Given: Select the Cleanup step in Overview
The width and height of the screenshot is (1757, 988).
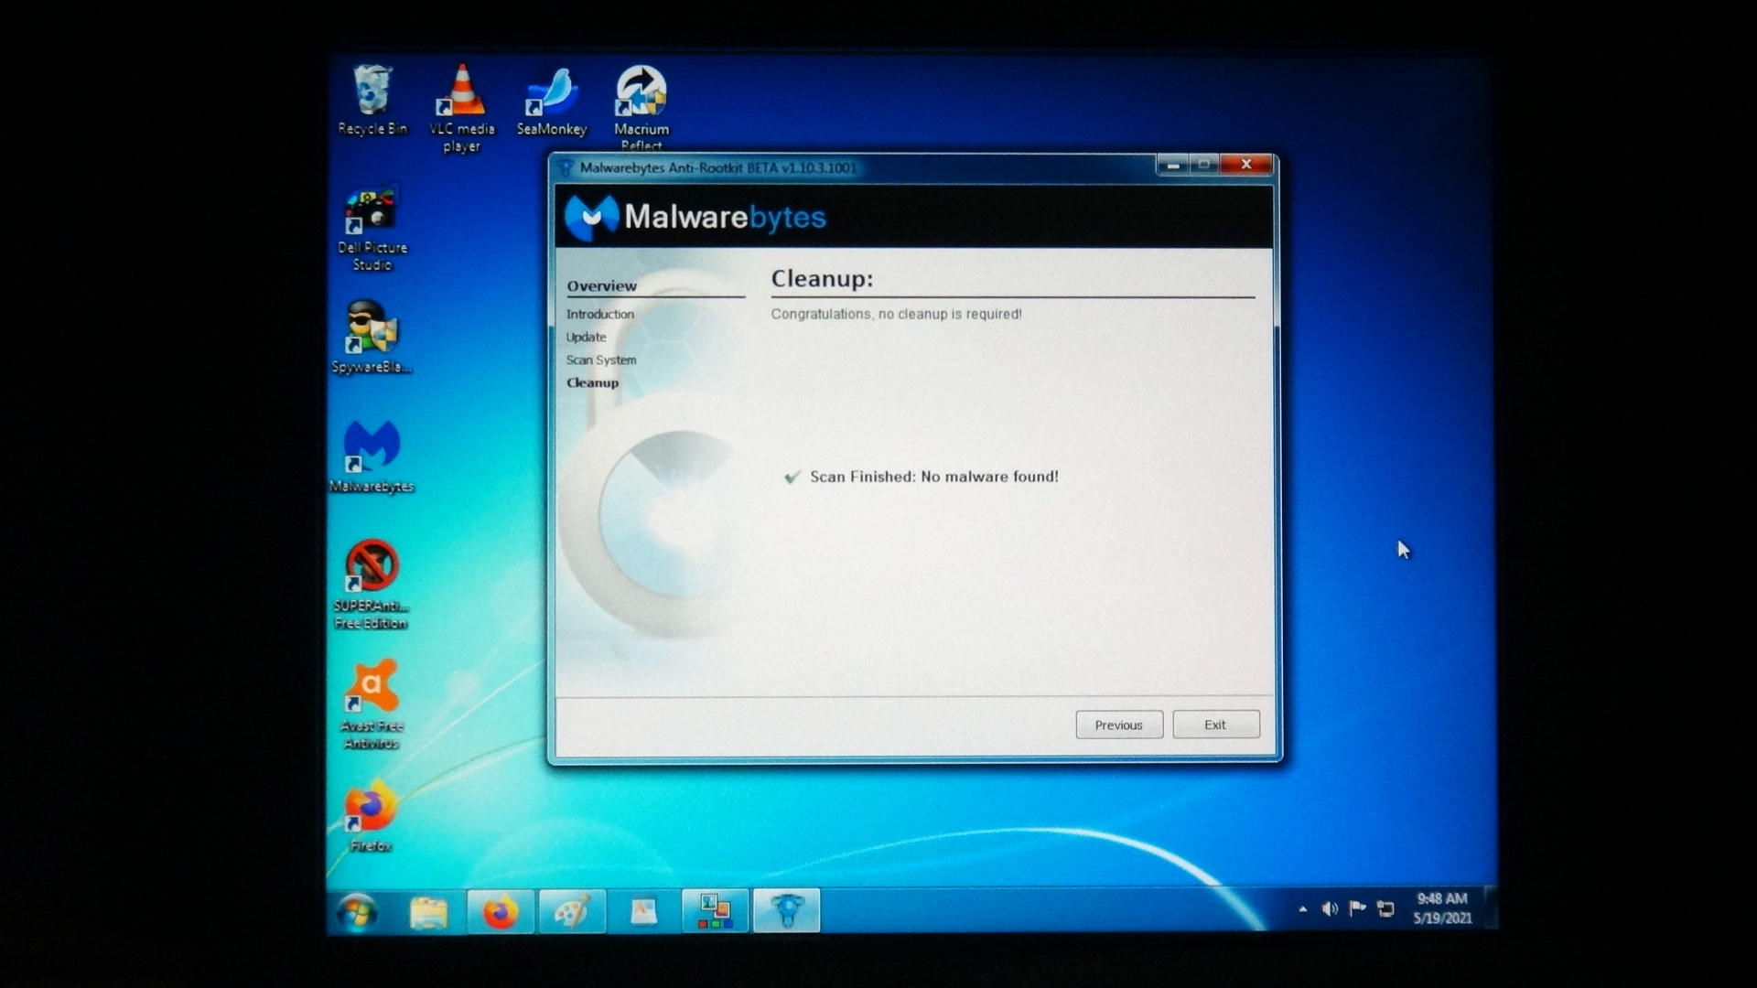Looking at the screenshot, I should pyautogui.click(x=592, y=382).
